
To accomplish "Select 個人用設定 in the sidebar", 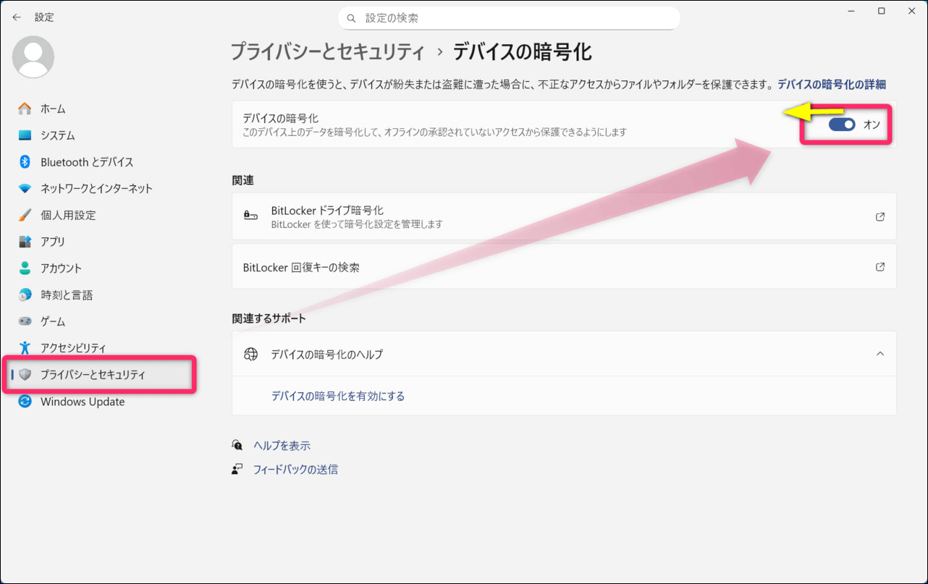I will coord(68,215).
